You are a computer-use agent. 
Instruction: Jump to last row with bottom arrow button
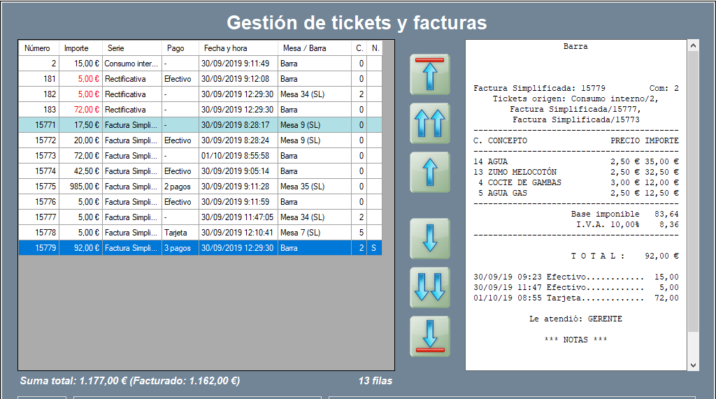[430, 336]
